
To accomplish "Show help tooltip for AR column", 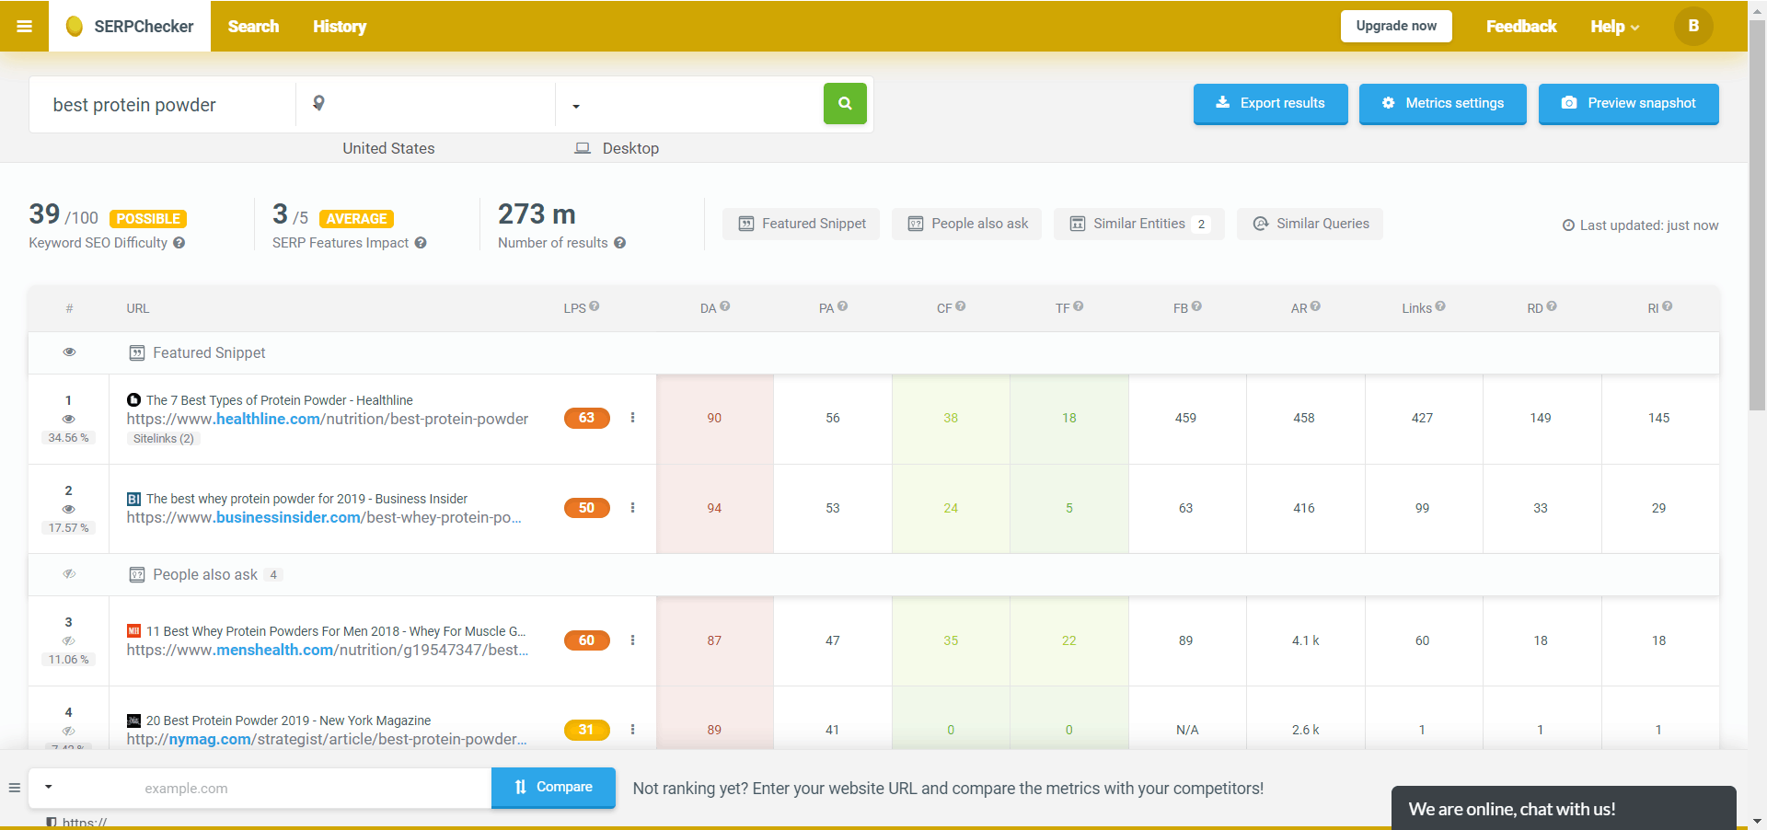I will (1315, 306).
